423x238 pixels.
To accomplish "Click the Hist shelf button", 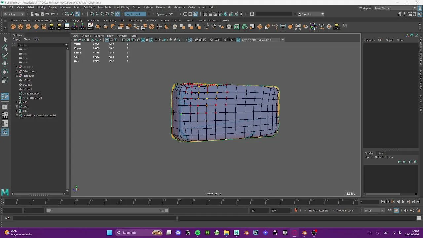I will tap(90, 27).
